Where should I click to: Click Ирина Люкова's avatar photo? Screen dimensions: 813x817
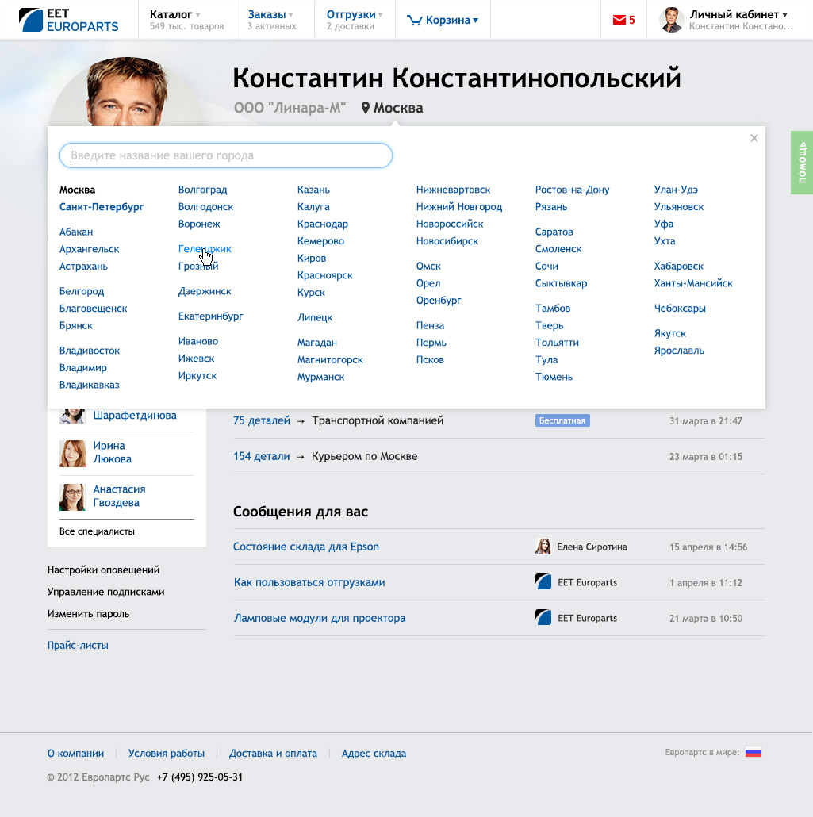pyautogui.click(x=73, y=453)
